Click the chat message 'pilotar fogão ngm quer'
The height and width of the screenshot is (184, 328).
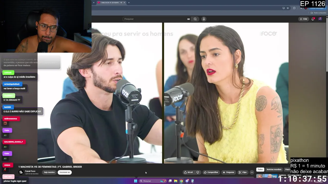(x=15, y=181)
